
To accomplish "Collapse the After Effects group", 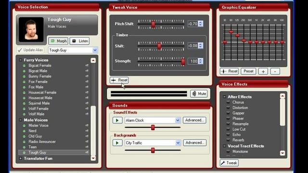I will (x=224, y=97).
